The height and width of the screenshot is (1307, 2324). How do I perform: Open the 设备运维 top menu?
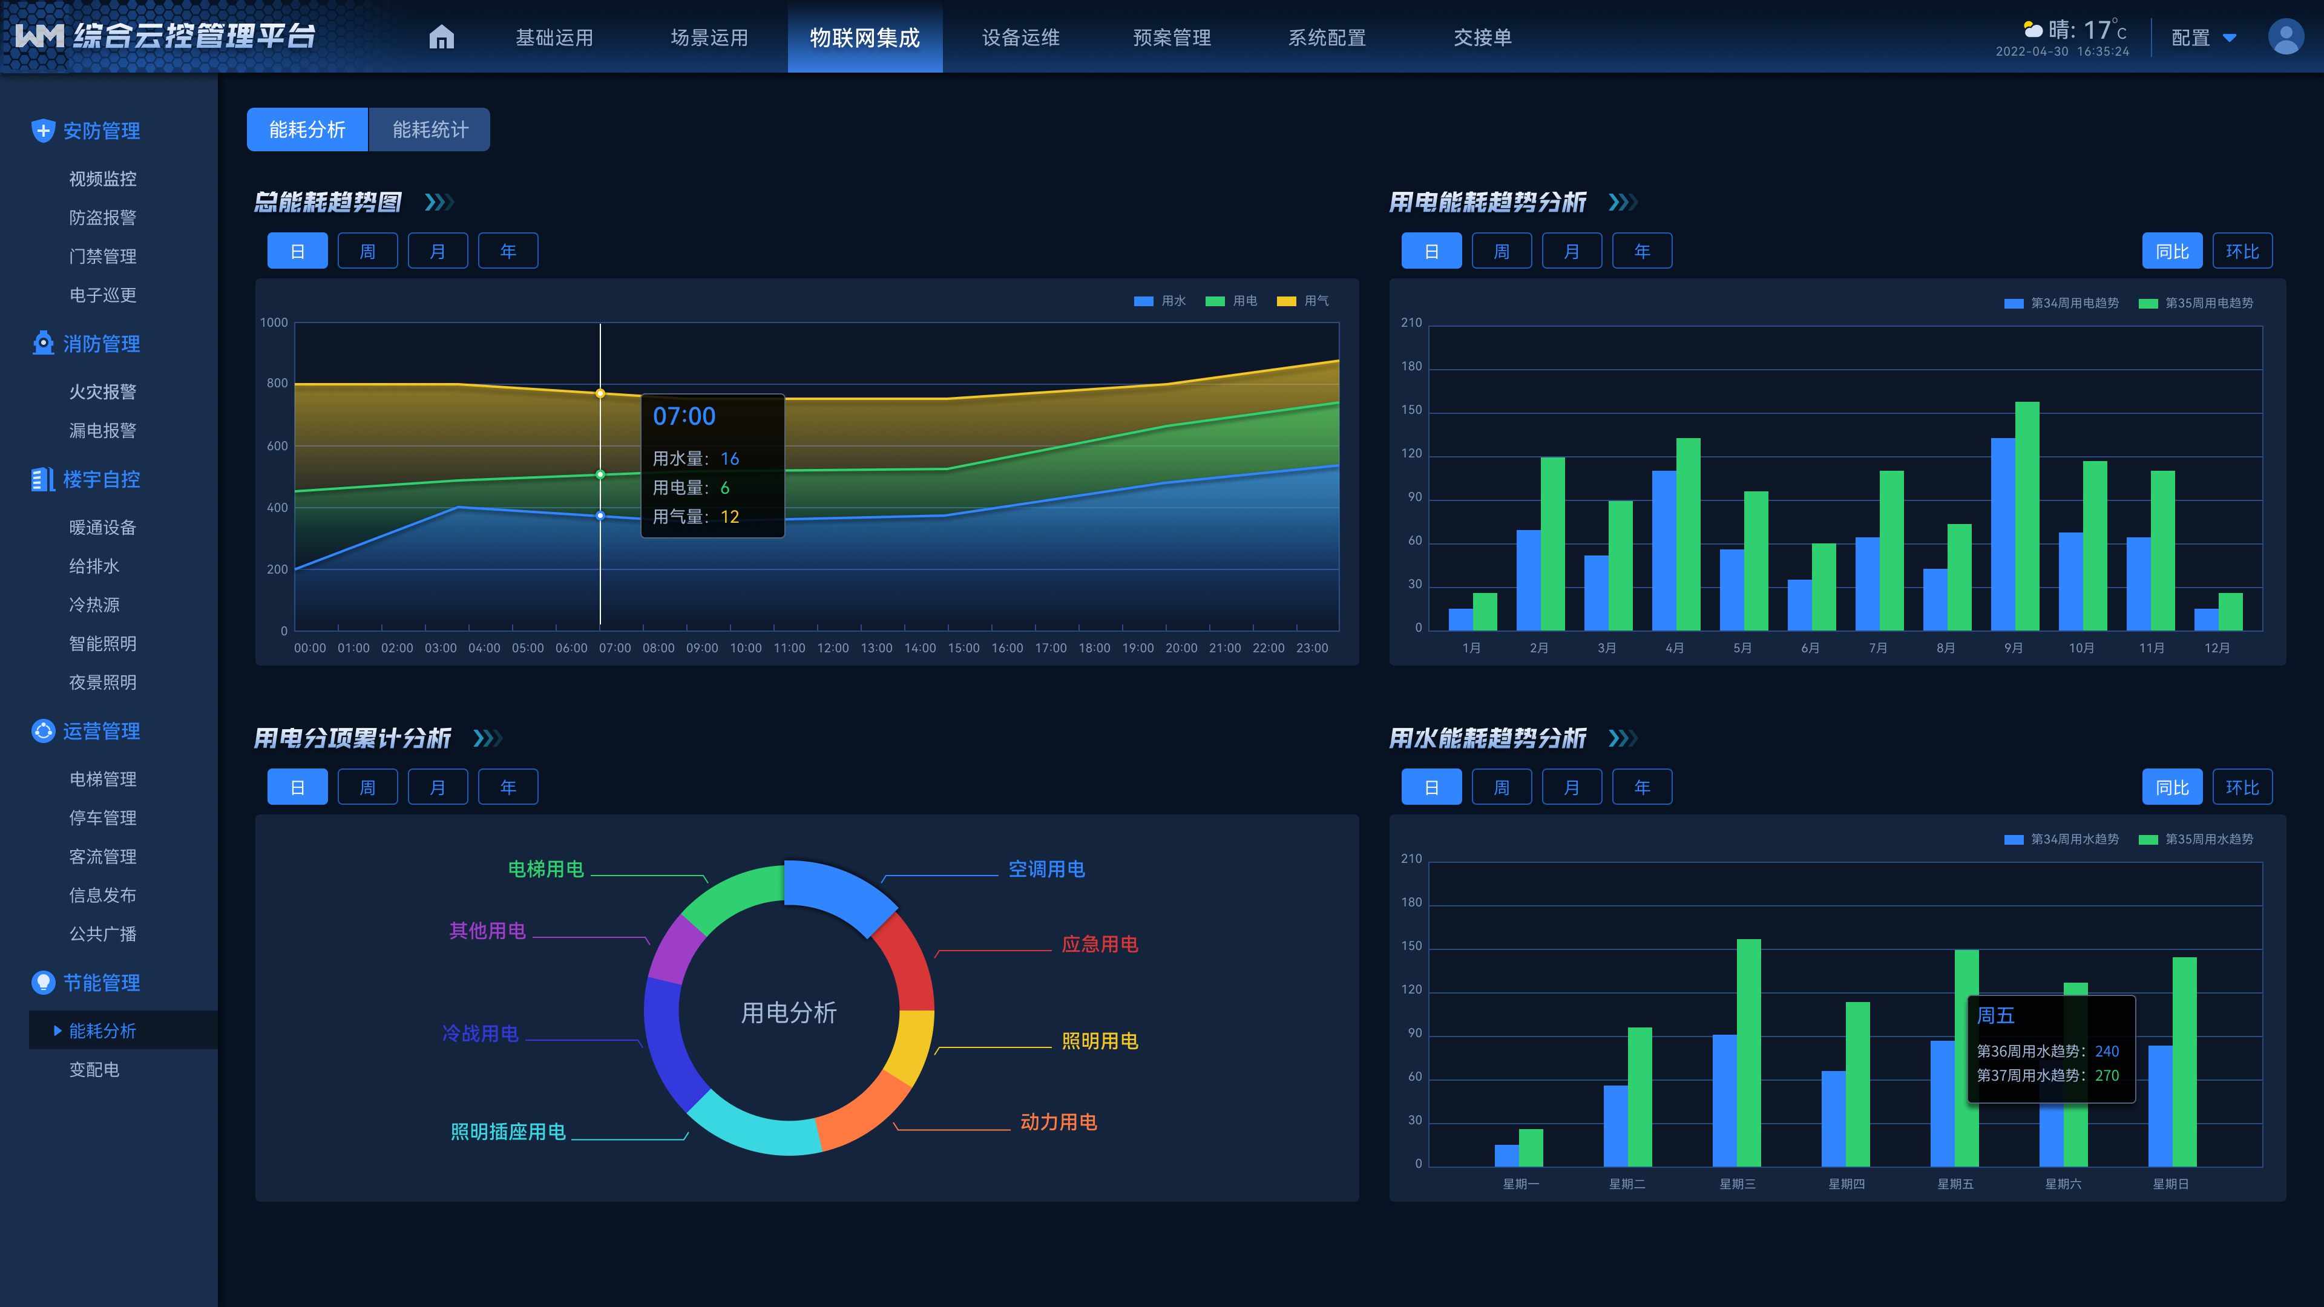[x=1020, y=38]
